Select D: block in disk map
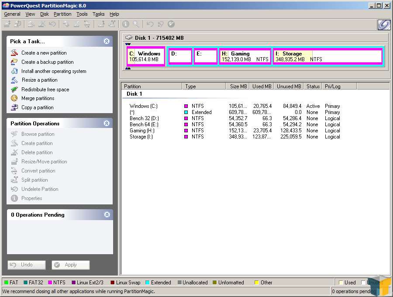This screenshot has width=393, height=297. point(180,56)
